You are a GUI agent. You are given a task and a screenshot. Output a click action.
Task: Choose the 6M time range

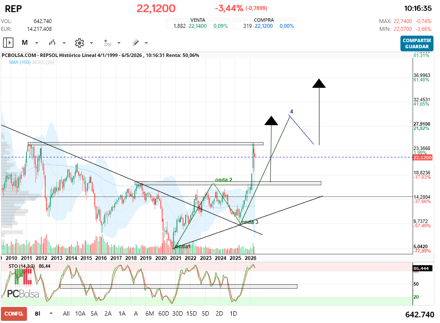coord(150,313)
